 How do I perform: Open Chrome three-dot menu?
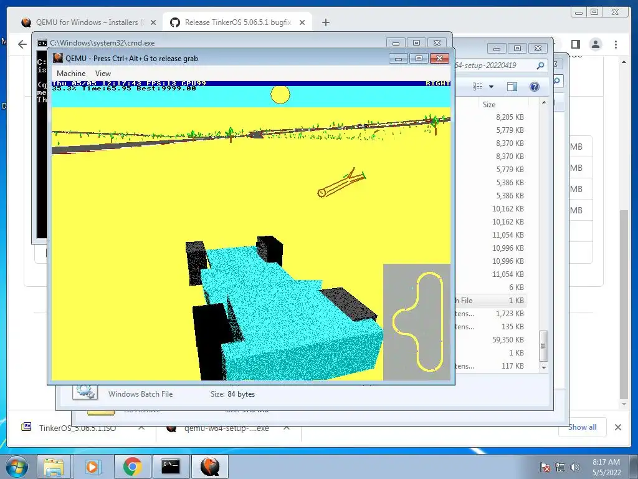point(616,44)
